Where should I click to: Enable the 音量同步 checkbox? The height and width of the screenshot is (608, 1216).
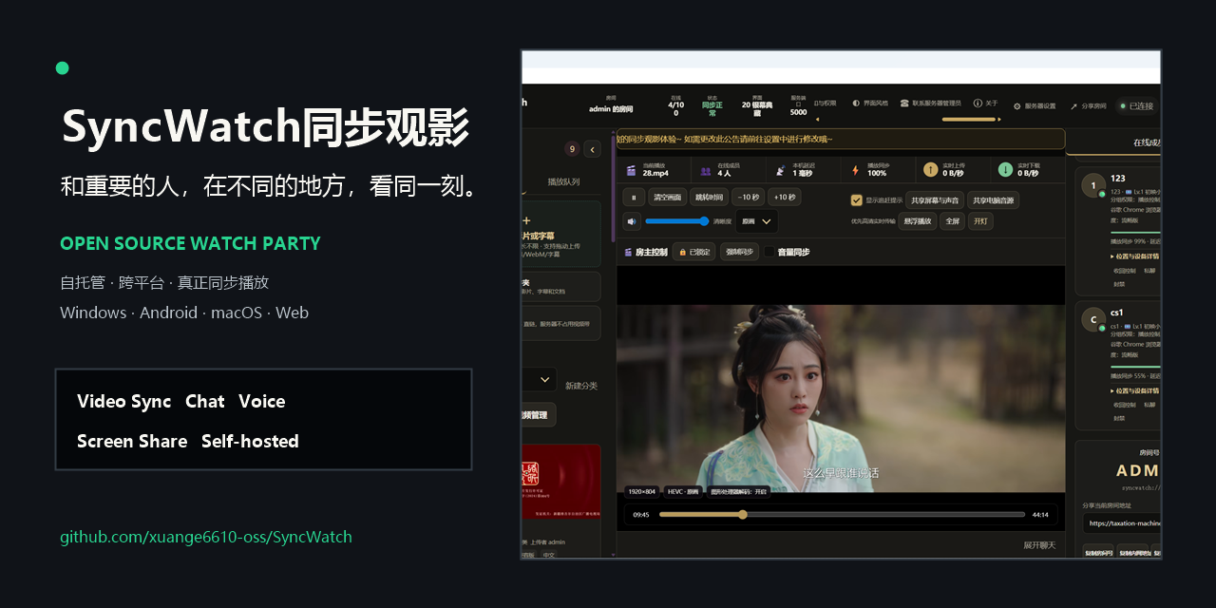pyautogui.click(x=769, y=252)
